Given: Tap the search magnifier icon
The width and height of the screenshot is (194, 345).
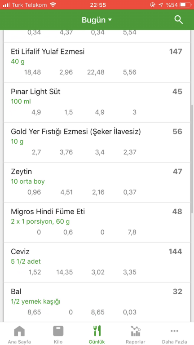Looking at the screenshot, I should (179, 20).
